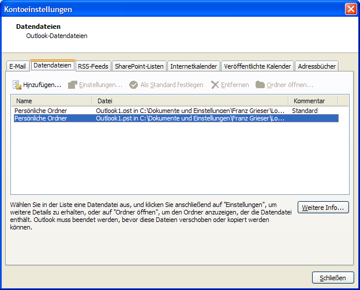Click the Standard comment cell

pyautogui.click(x=305, y=111)
